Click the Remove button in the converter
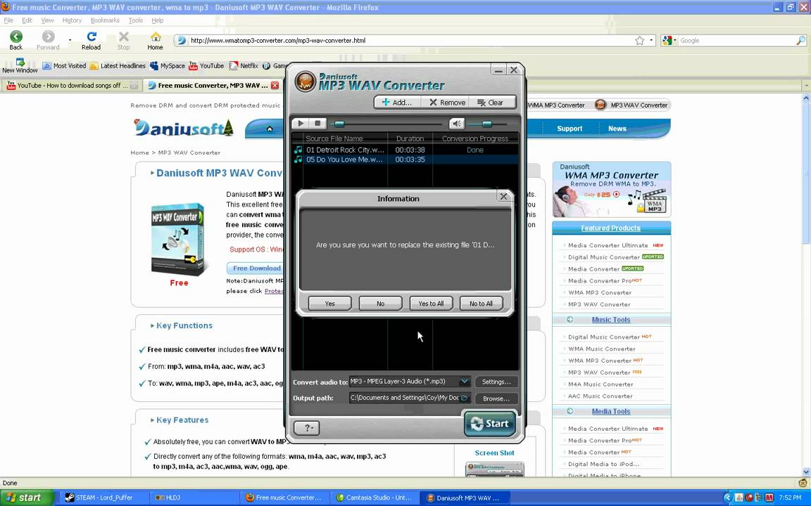811x506 pixels. pos(447,102)
